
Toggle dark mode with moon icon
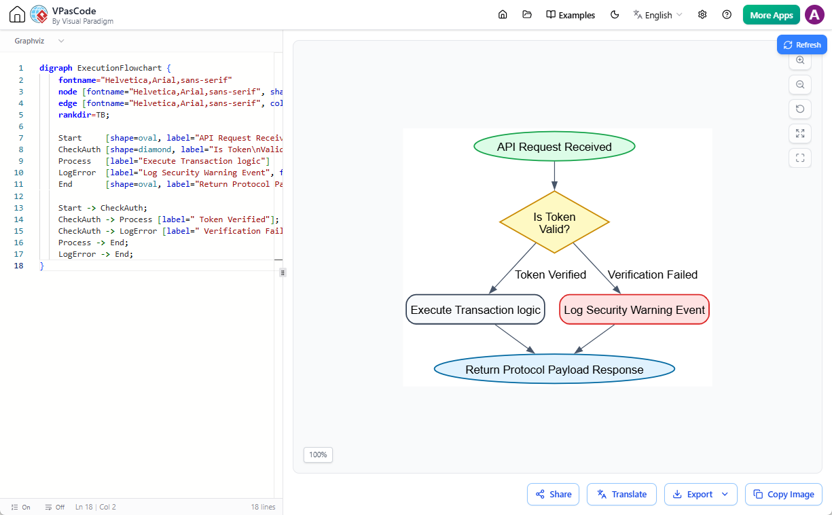[x=615, y=15]
